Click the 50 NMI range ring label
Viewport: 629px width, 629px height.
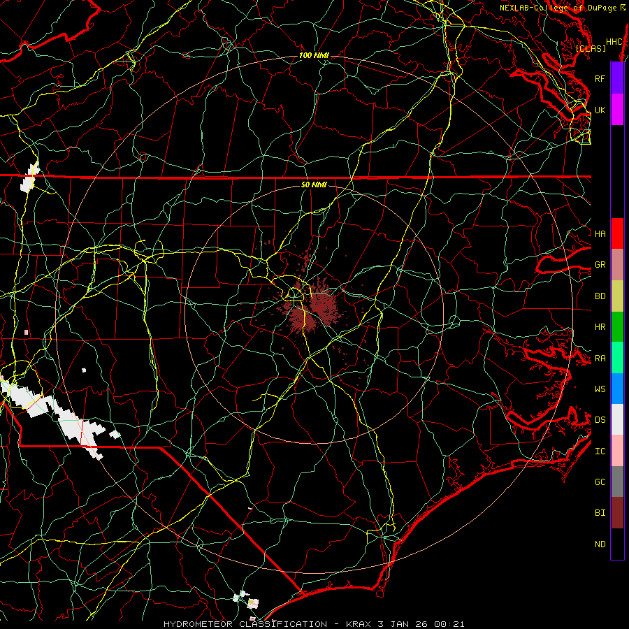[314, 185]
